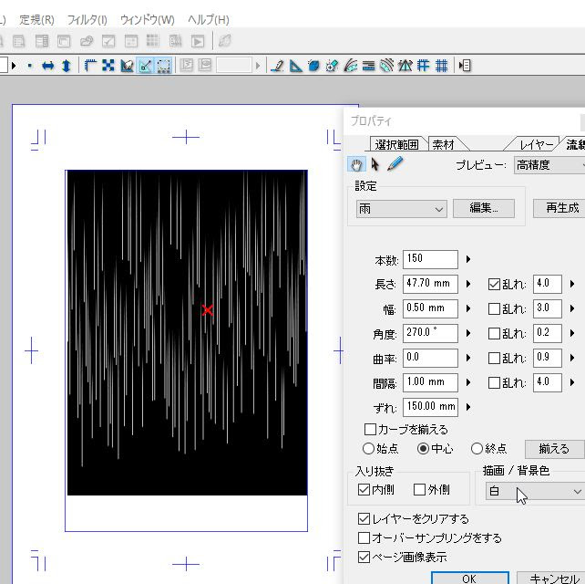585x584 pixels.
Task: Open the 定規(R) menu
Action: point(37,20)
